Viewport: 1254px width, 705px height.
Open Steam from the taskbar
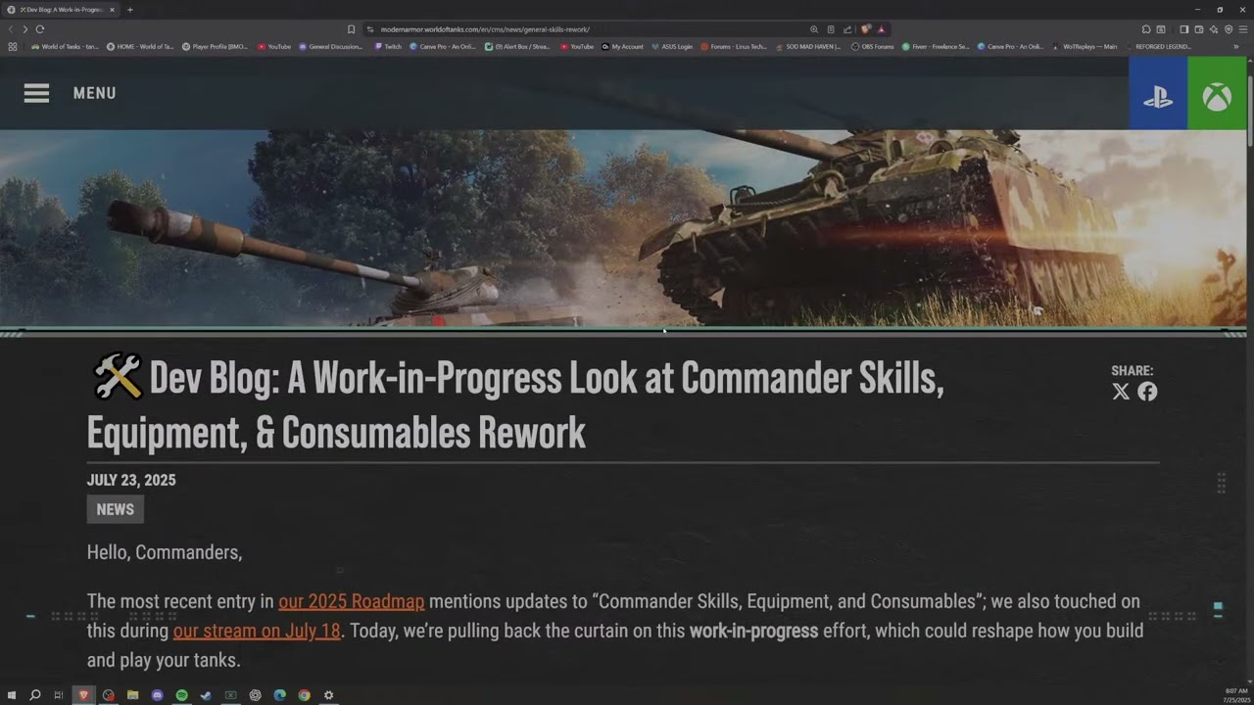[206, 695]
